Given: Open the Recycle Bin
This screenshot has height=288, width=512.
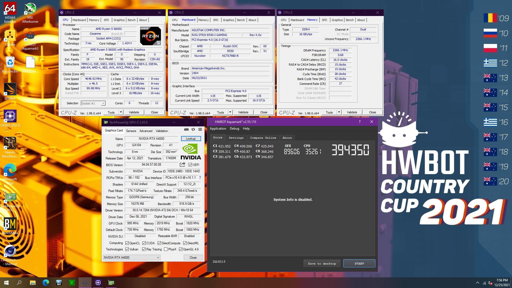Looking at the screenshot, I should pos(10,65).
